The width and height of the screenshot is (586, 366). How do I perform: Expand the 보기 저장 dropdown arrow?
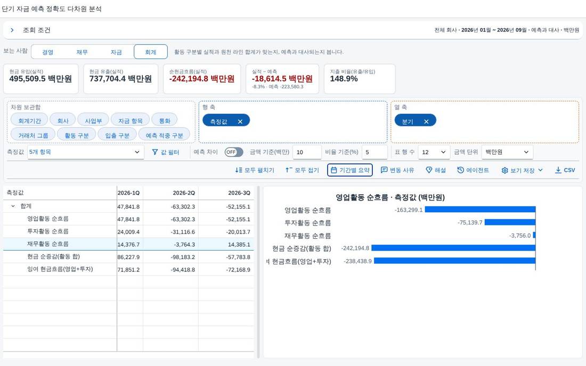(540, 170)
